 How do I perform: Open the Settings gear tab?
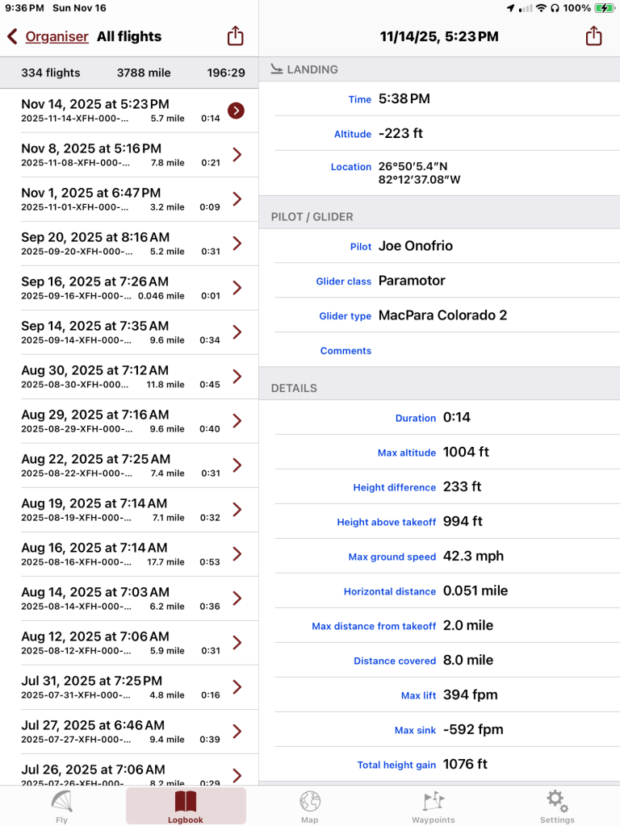click(x=557, y=804)
